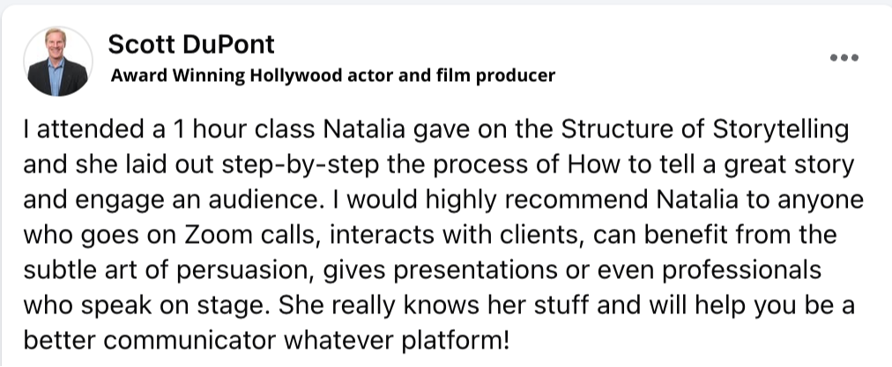
Task: Click the phrase "step-by-step" in the review
Action: [320, 165]
